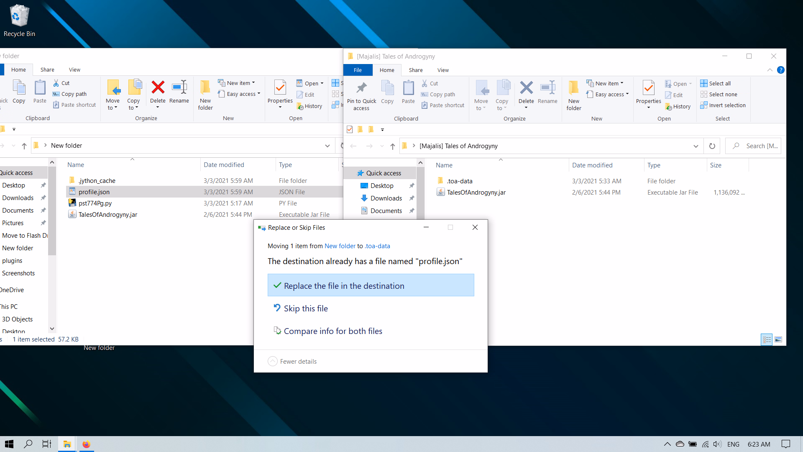Click .toa-data link in dialog
The image size is (803, 452).
coord(377,246)
